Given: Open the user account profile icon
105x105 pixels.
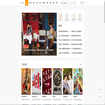Looking at the screenshot, I should [x=83, y=3].
